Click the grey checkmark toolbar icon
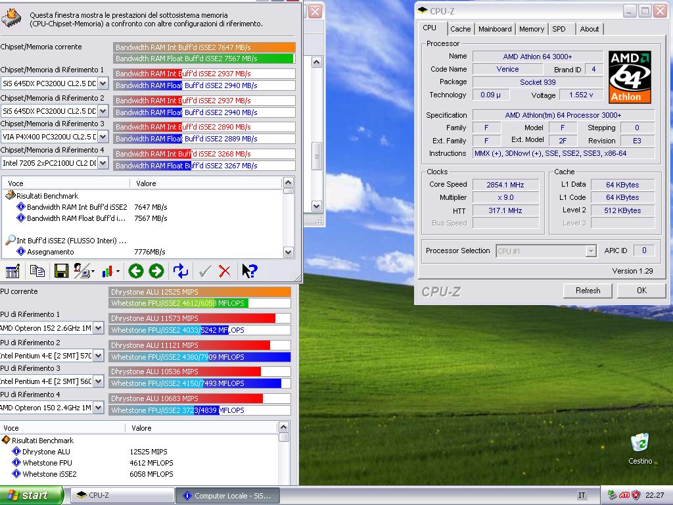The width and height of the screenshot is (673, 505). [205, 271]
